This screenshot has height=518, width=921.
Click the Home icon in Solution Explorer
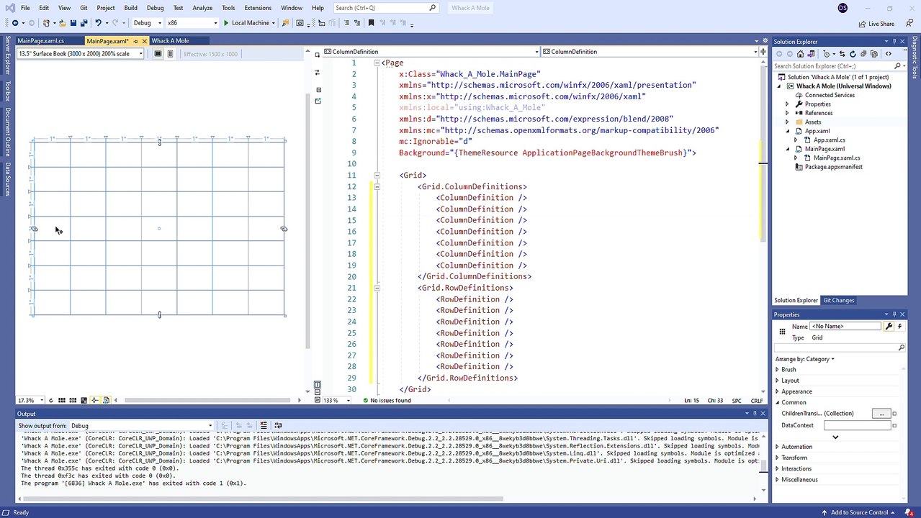coord(801,54)
